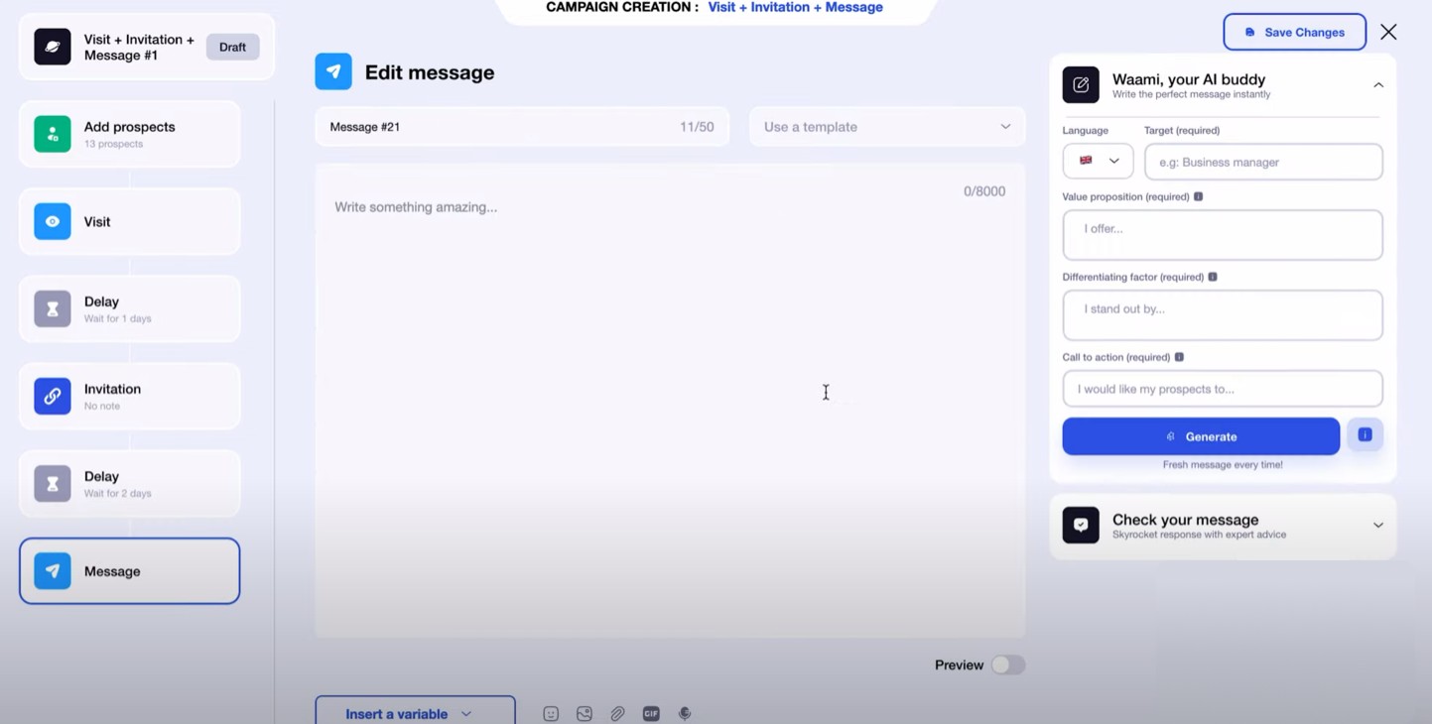The image size is (1432, 724).
Task: Select the emoji icon below the message editor
Action: (x=551, y=713)
